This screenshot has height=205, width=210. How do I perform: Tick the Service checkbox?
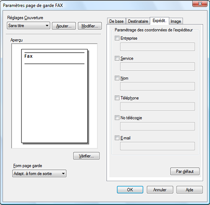[x=117, y=58]
